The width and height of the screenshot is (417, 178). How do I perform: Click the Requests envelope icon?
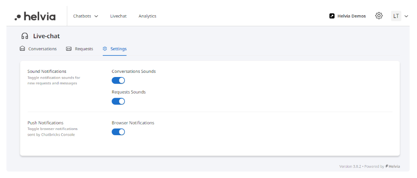click(x=69, y=49)
